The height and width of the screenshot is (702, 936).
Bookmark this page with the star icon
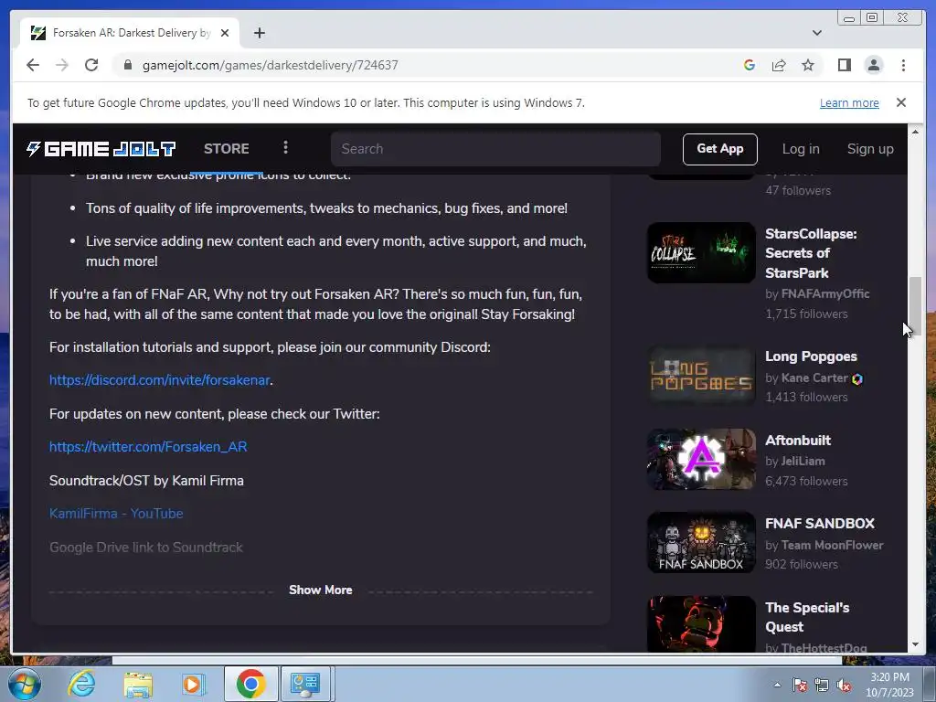(x=808, y=65)
